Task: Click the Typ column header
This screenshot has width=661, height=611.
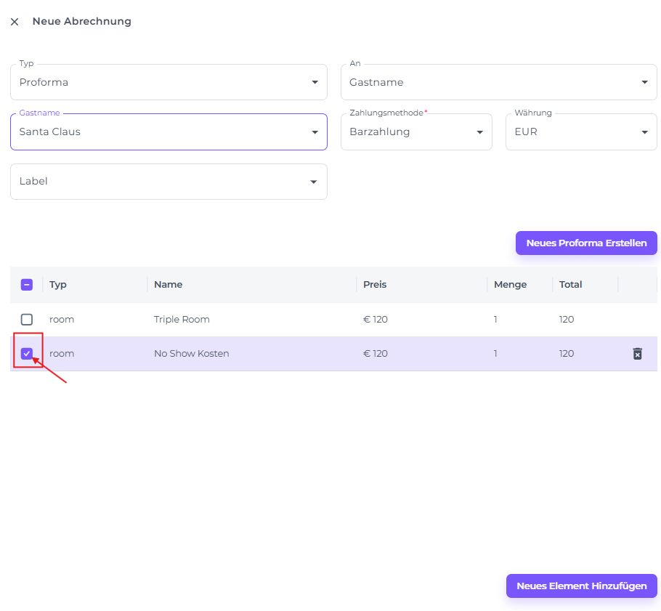Action: (x=58, y=285)
